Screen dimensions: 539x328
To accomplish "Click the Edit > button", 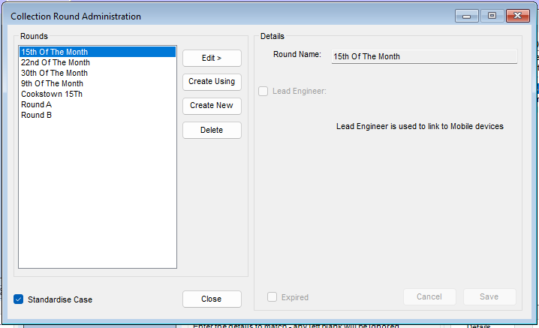I will point(212,58).
